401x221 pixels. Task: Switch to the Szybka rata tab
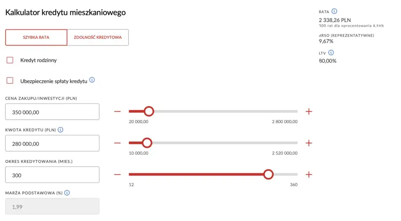(36, 38)
